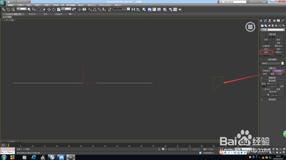Expand the 曲面参数 rollout
This screenshot has width=286, height=160.
tap(272, 78)
